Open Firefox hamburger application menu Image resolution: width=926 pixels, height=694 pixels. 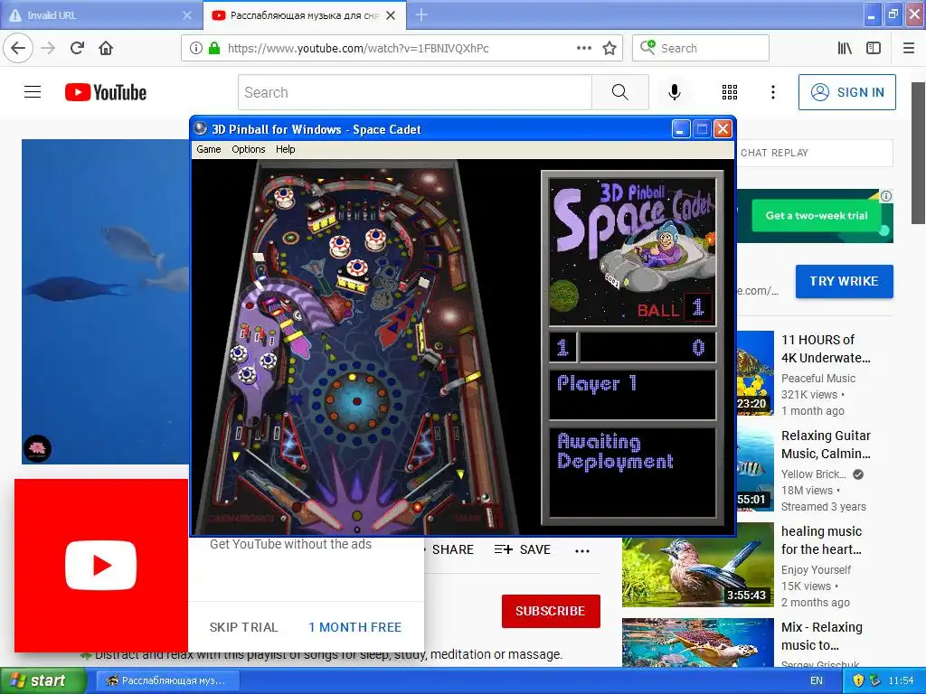coord(909,48)
